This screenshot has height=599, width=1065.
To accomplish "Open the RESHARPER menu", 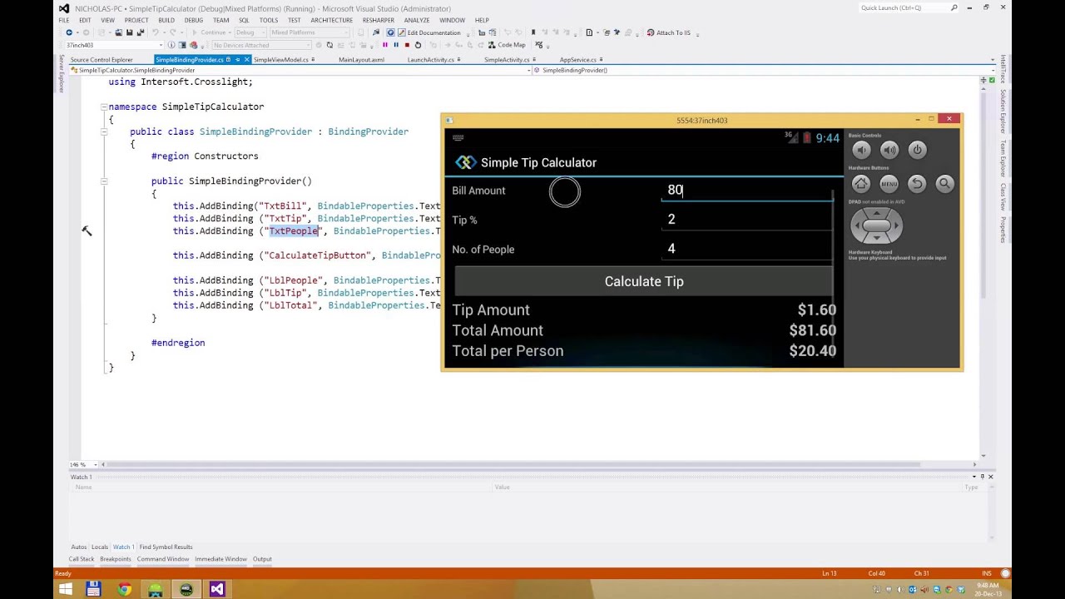I will point(379,20).
